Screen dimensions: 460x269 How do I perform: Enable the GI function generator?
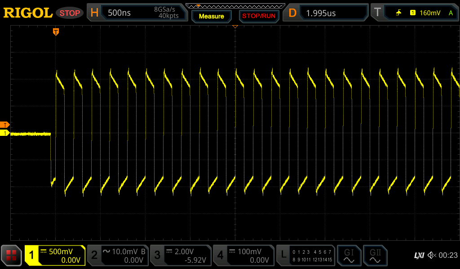coord(349,256)
